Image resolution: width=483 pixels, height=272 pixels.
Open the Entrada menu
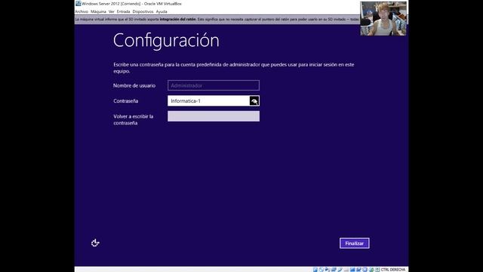click(x=123, y=11)
